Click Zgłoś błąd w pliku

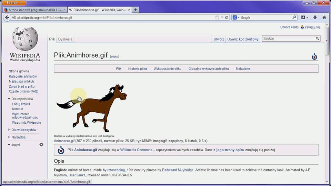coord(22,86)
